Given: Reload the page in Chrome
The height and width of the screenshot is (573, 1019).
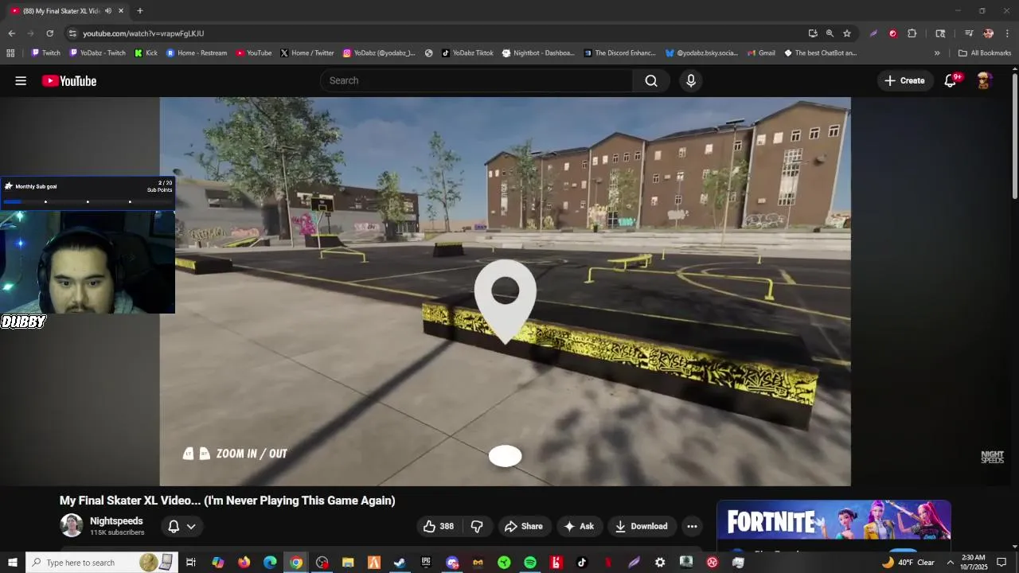Looking at the screenshot, I should (x=49, y=33).
